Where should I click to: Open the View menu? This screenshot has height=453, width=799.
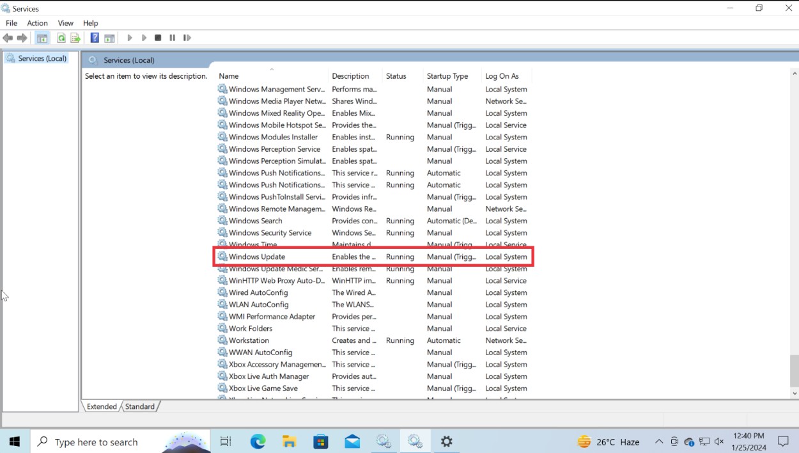click(x=65, y=23)
